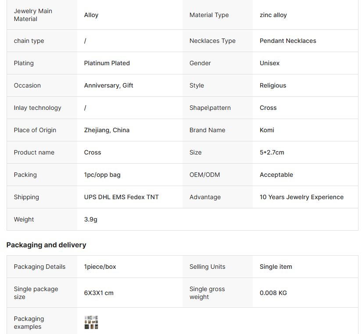
Task: Click the '0.008 KG' gross weight value
Action: (273, 293)
